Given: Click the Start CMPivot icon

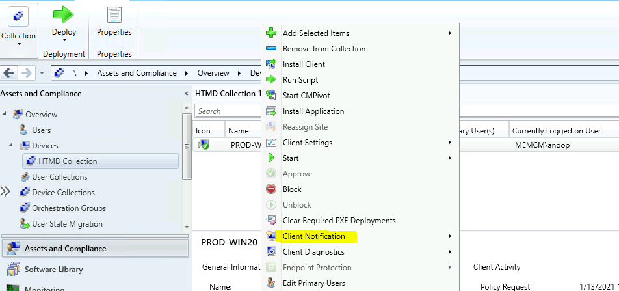Looking at the screenshot, I should pos(271,96).
